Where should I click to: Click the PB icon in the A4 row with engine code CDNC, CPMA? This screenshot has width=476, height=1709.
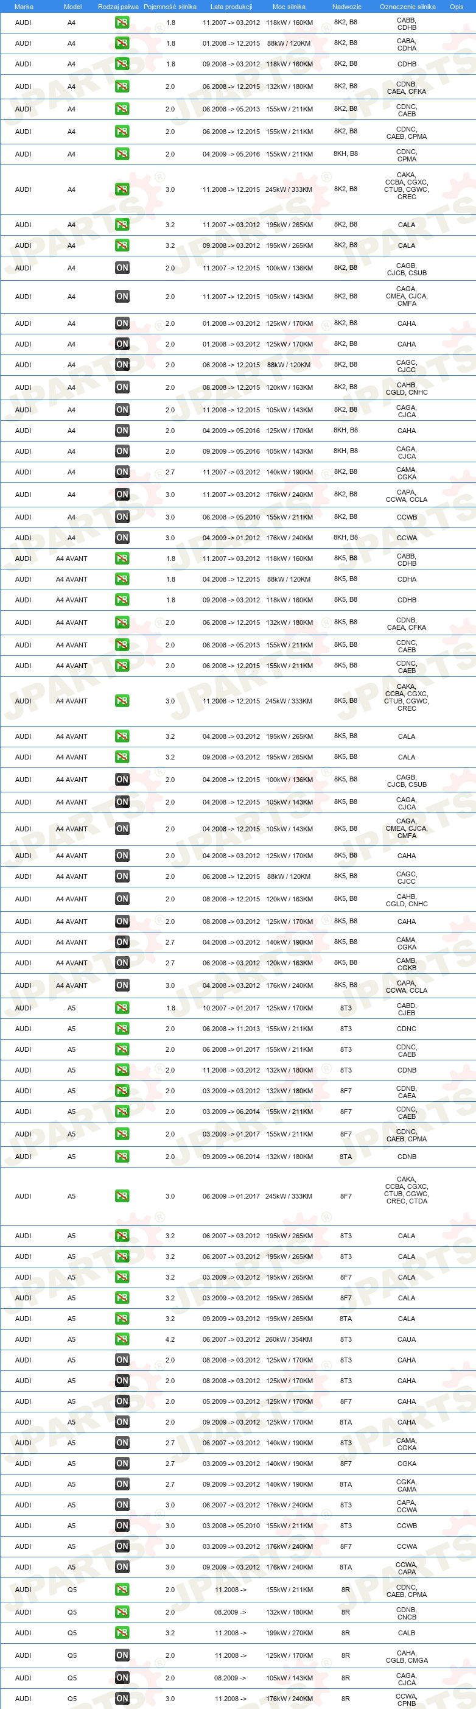click(x=122, y=154)
